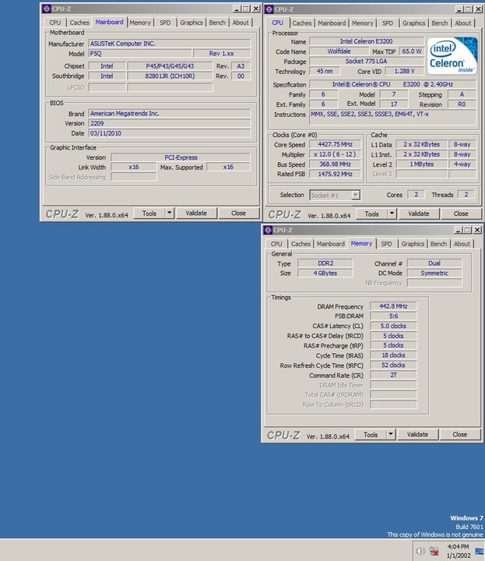The height and width of the screenshot is (561, 485).
Task: Expand the Socket #1 selection combo box
Action: coord(356,195)
